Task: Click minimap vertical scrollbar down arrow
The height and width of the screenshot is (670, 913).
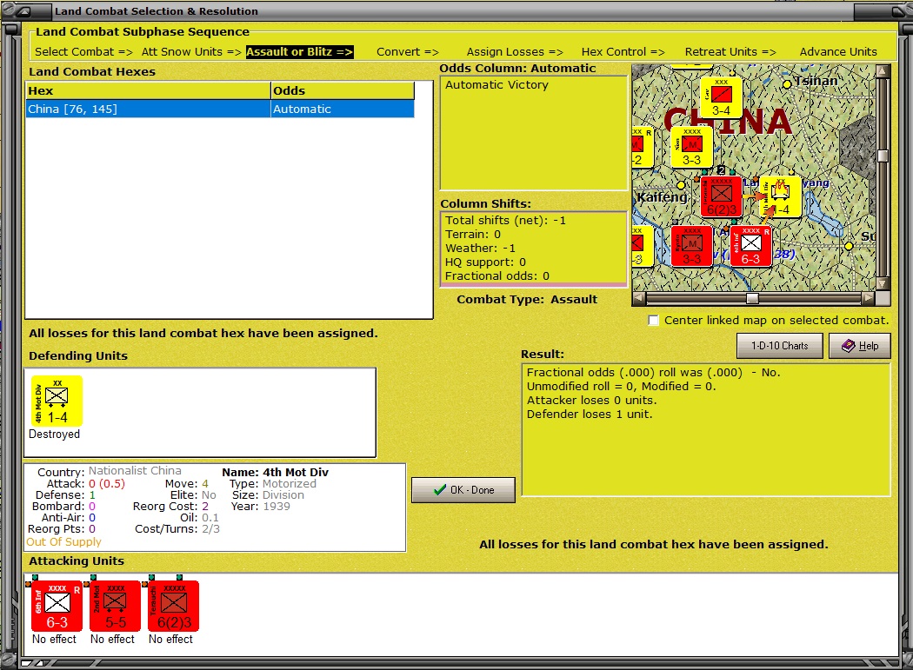Action: point(883,283)
